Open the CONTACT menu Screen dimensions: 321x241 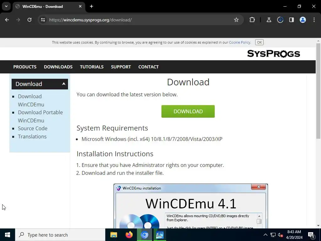(x=148, y=67)
